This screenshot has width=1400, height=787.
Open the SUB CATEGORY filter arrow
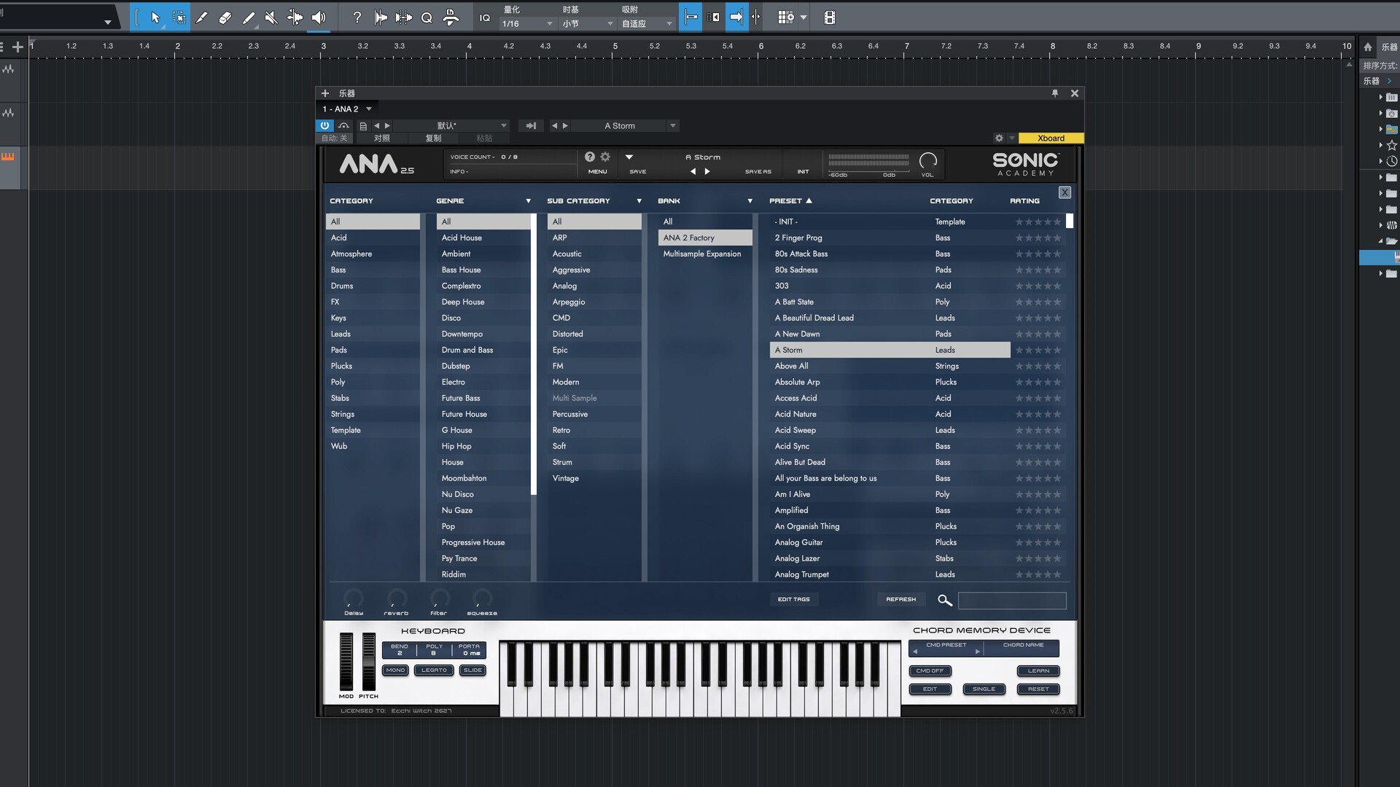(x=639, y=201)
